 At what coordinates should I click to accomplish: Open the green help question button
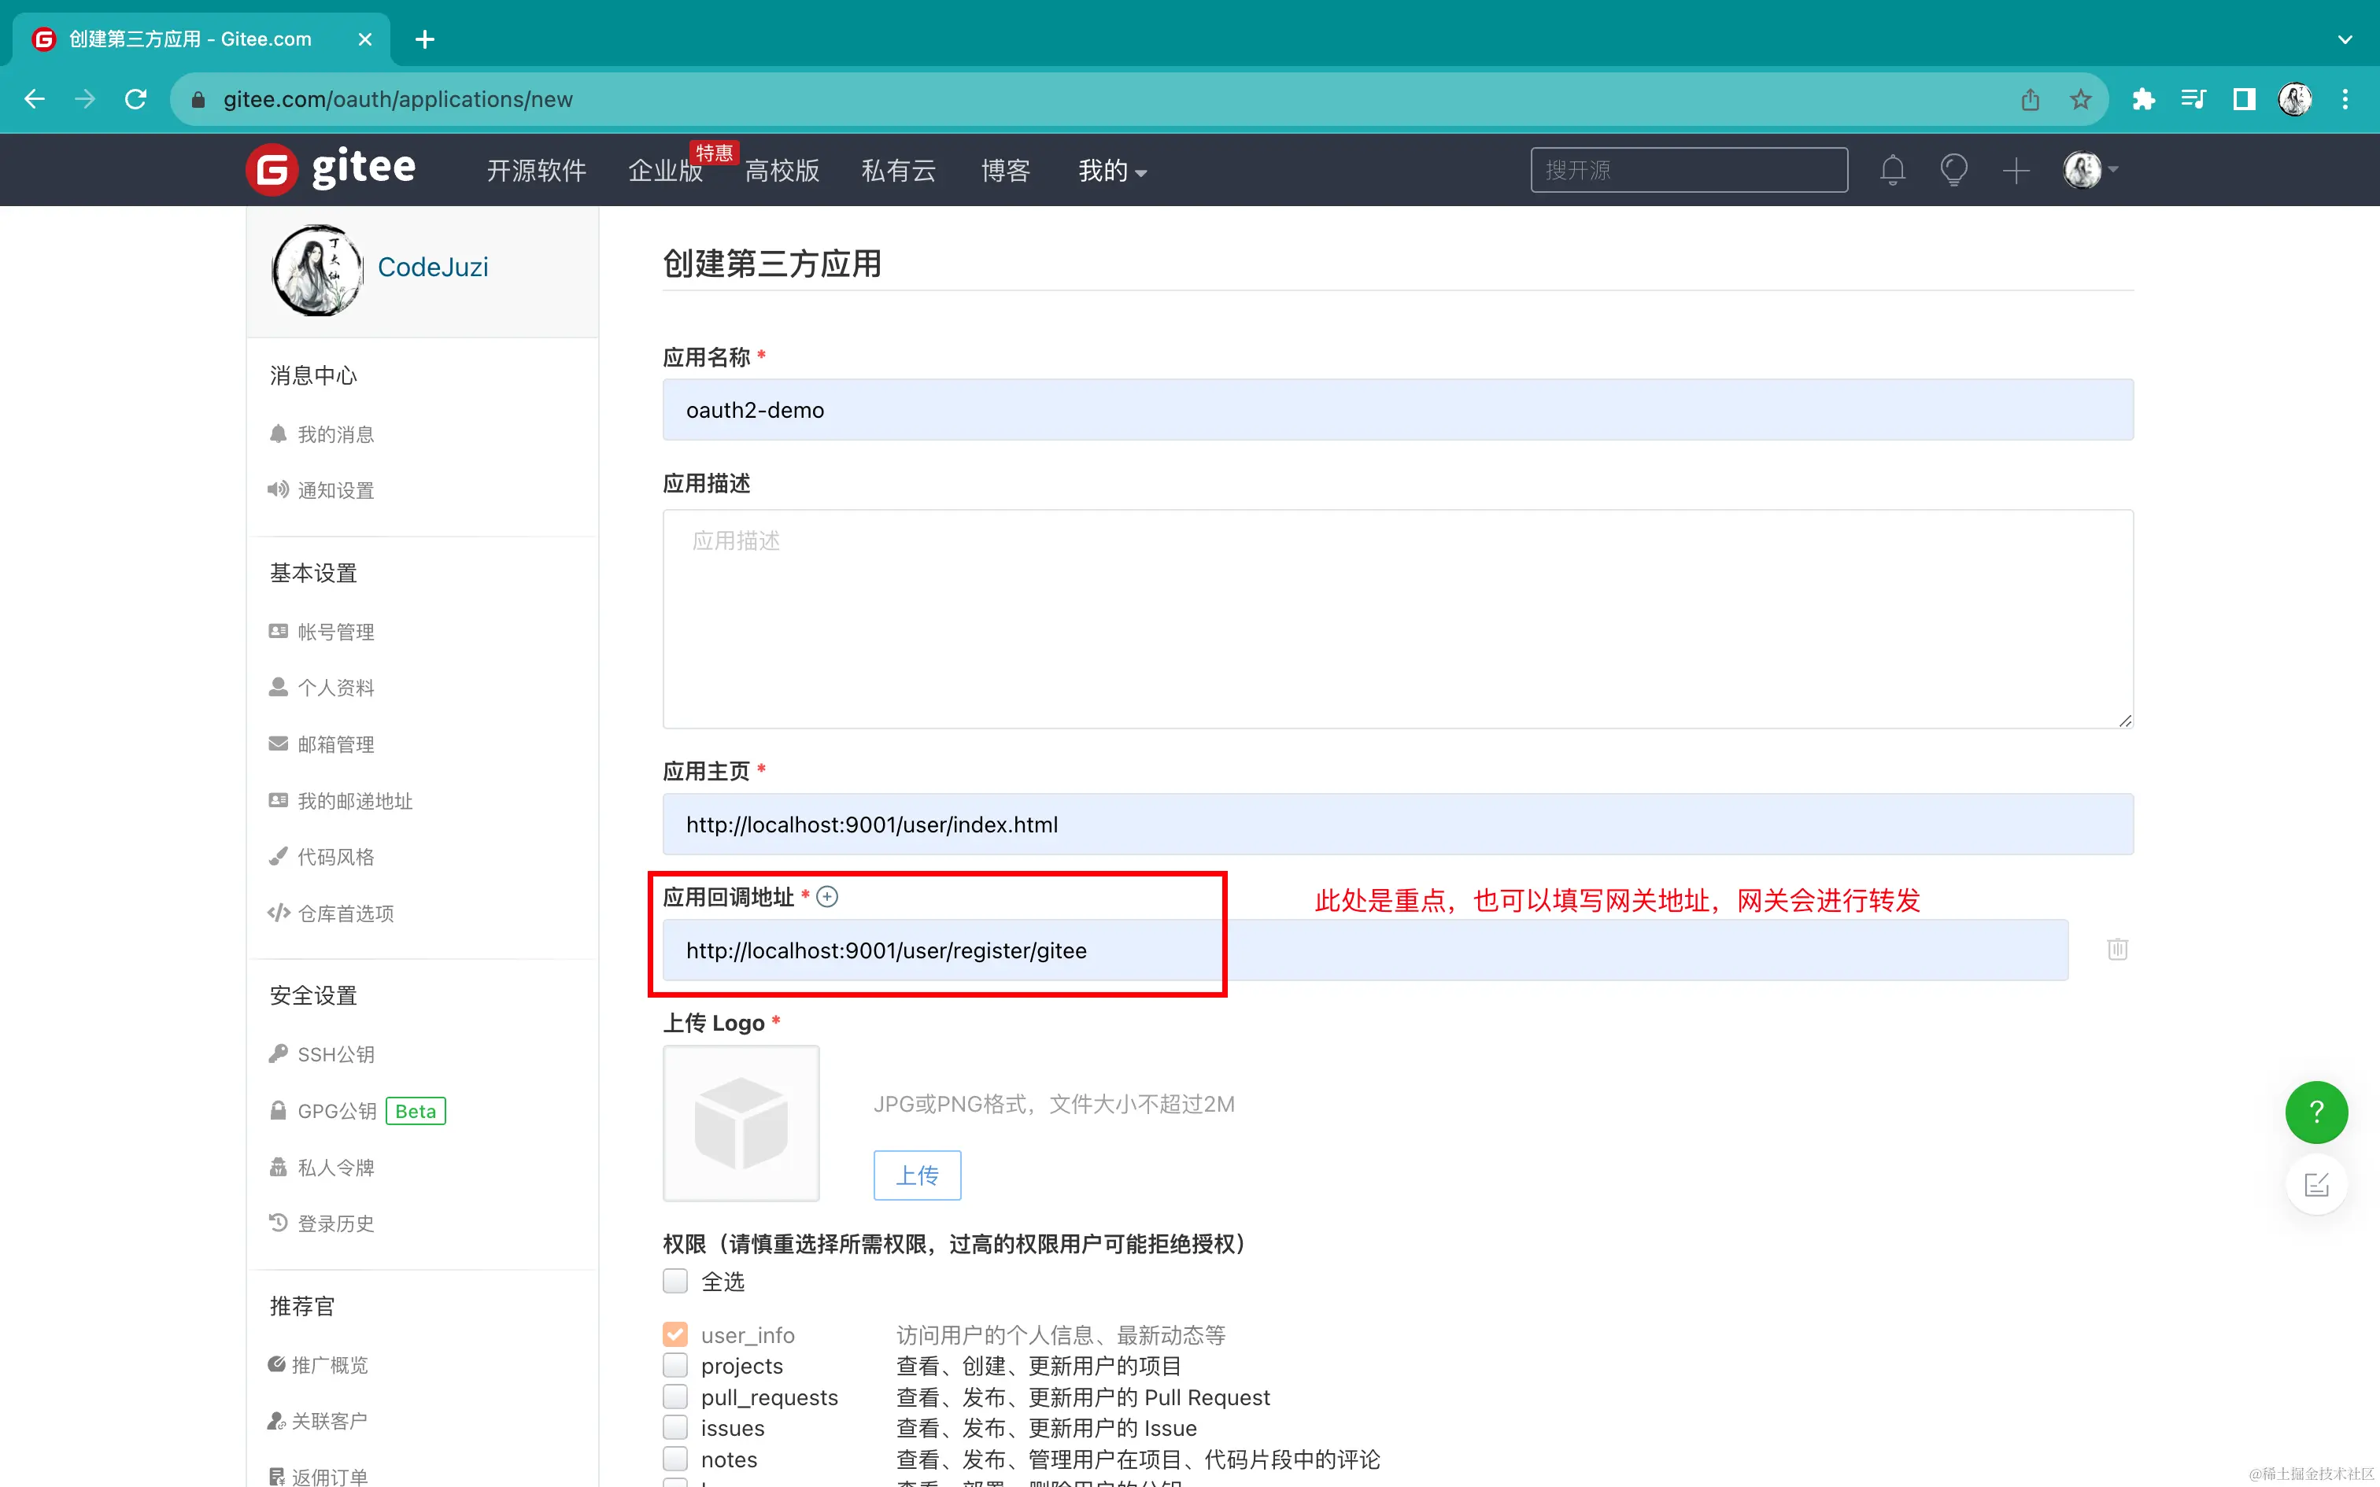(2316, 1112)
